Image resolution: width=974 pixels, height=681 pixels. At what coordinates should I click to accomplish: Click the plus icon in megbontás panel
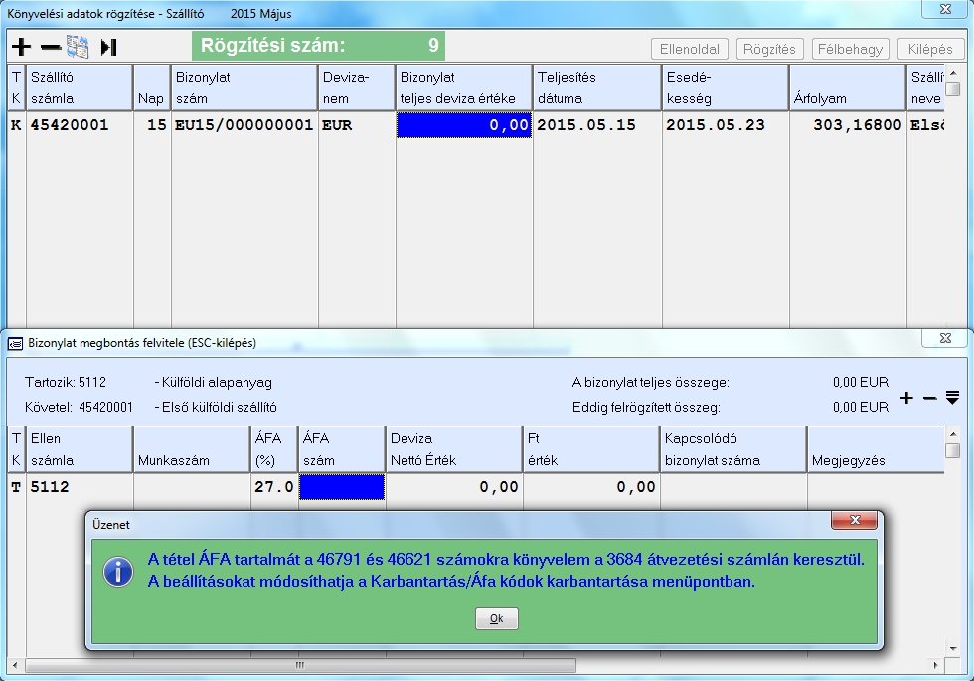tap(906, 398)
